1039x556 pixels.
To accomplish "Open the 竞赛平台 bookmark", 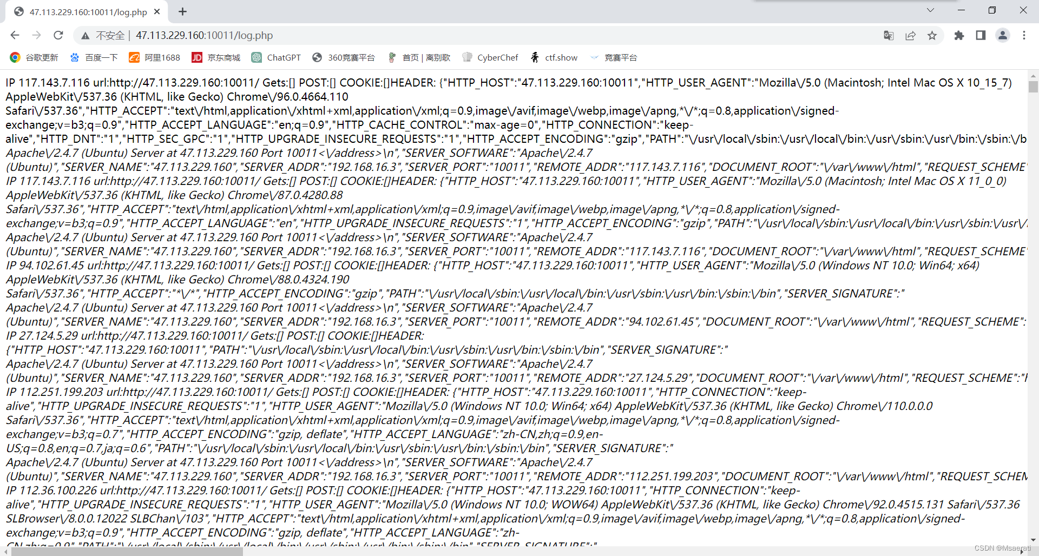I will click(x=613, y=57).
